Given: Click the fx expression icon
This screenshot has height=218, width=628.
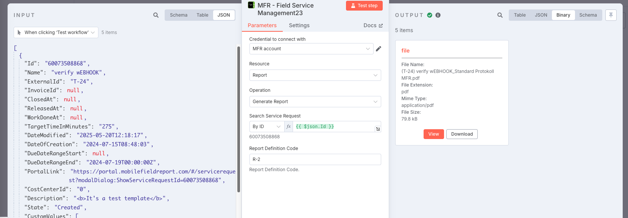Looking at the screenshot, I should pyautogui.click(x=288, y=127).
